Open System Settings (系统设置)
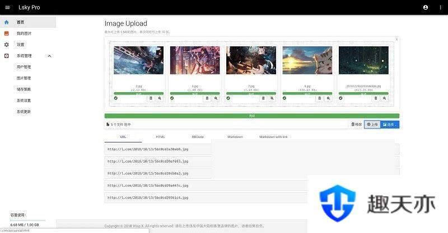 tap(24, 101)
